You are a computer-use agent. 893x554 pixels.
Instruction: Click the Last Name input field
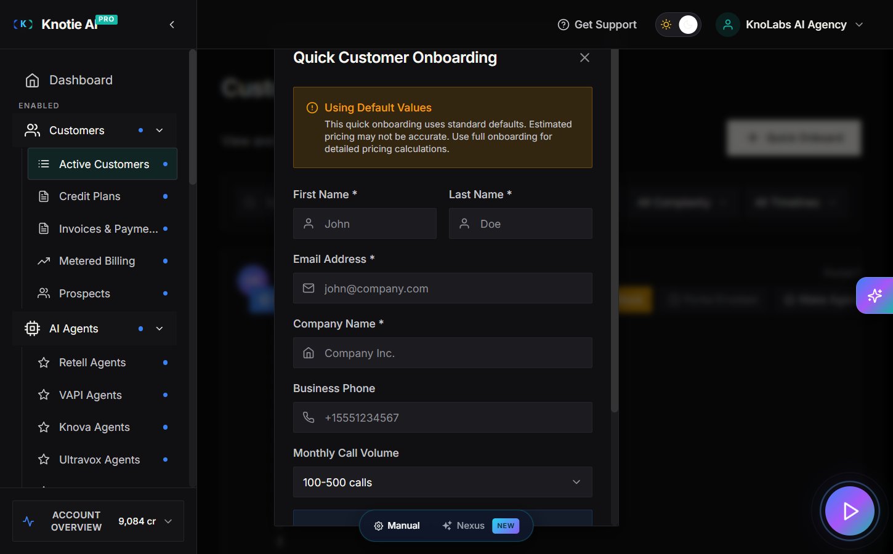(520, 223)
